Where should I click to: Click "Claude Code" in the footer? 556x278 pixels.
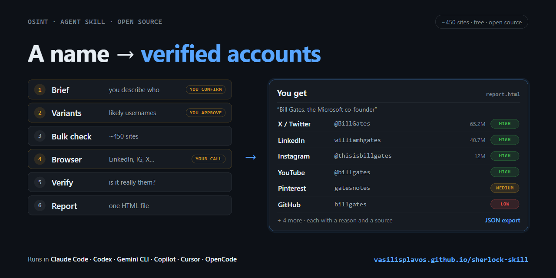point(69,259)
